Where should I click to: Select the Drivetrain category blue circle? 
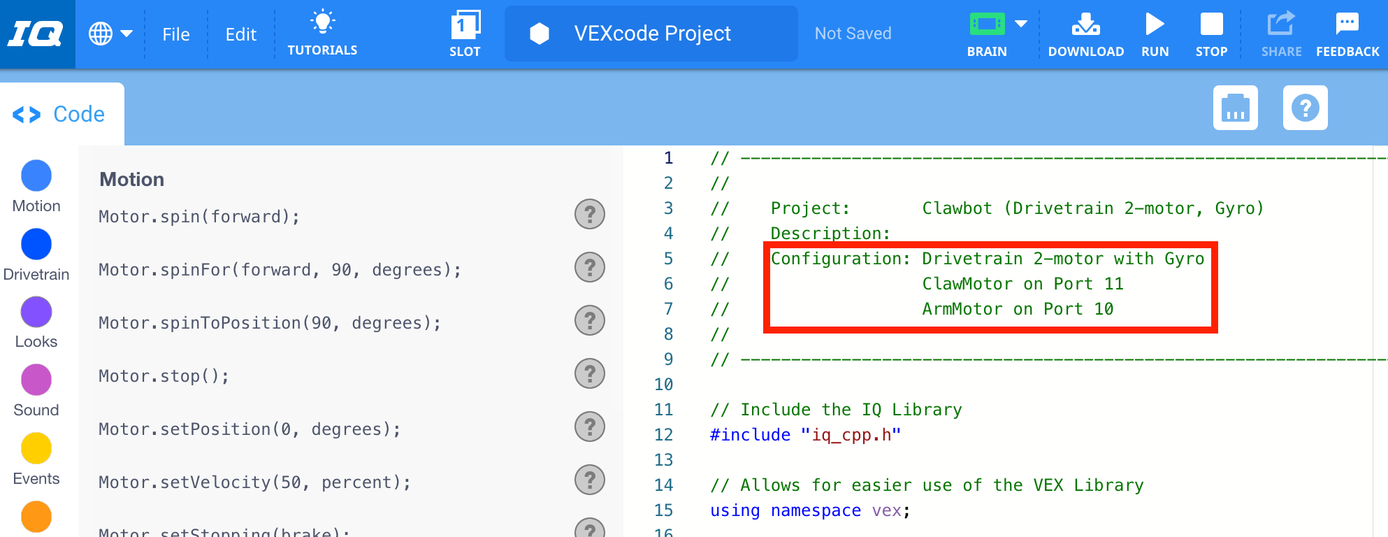pos(36,244)
